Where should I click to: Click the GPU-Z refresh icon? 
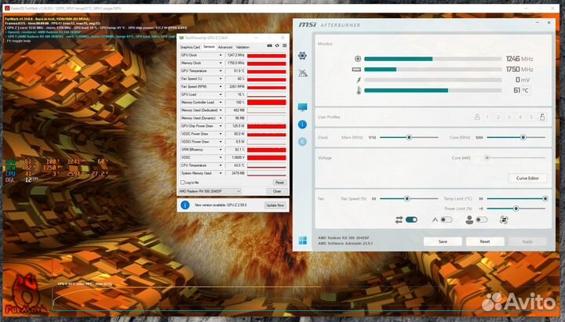pyautogui.click(x=277, y=45)
